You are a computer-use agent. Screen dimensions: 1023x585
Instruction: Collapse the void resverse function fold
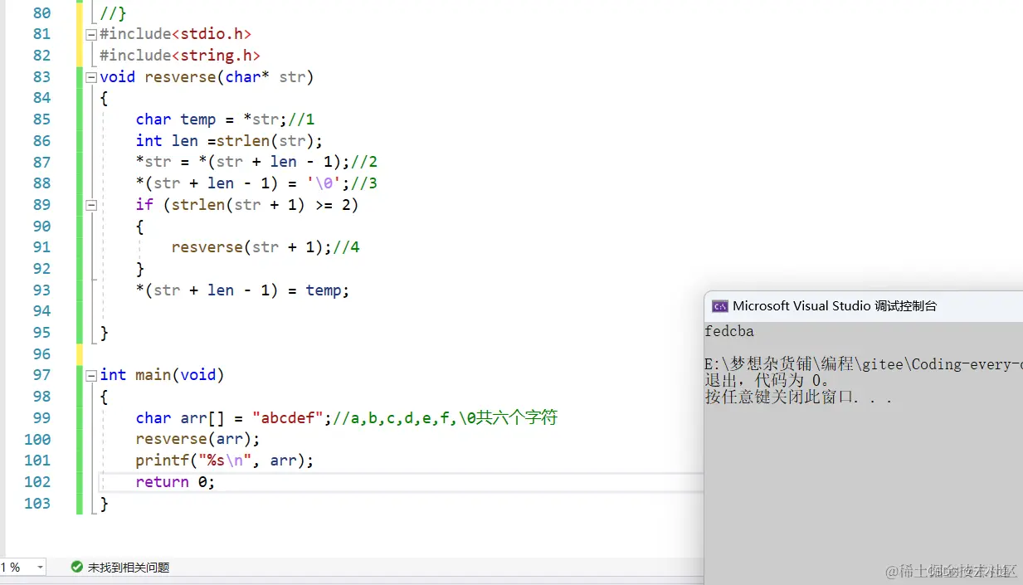click(91, 77)
